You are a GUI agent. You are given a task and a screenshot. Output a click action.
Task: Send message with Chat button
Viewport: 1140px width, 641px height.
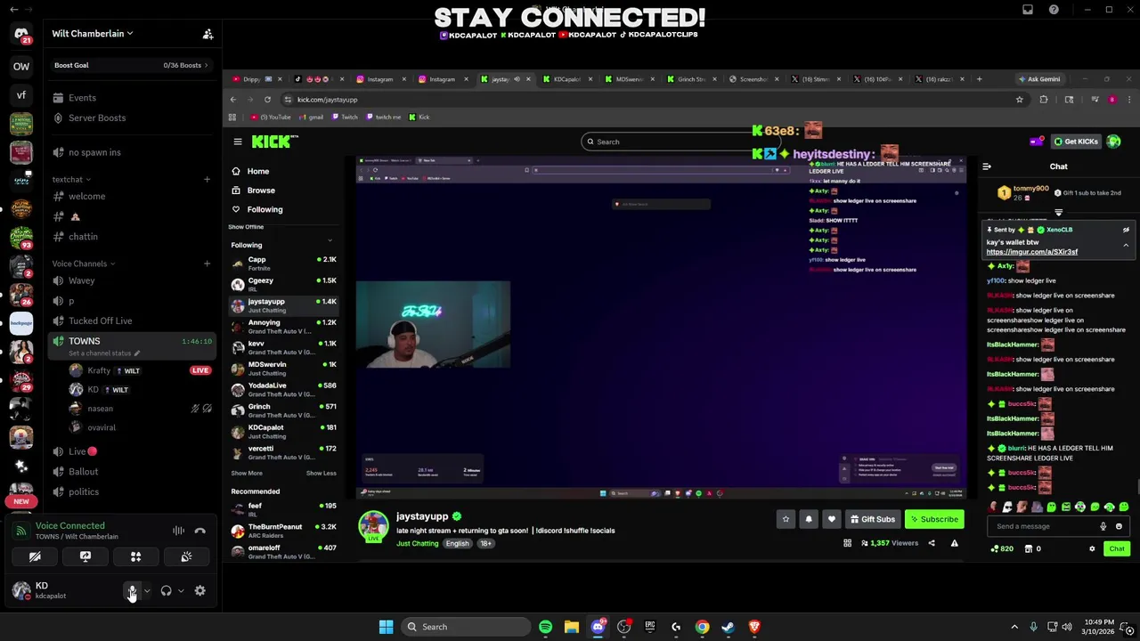[1116, 549]
